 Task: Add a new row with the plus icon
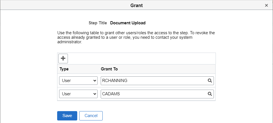[x=63, y=59]
